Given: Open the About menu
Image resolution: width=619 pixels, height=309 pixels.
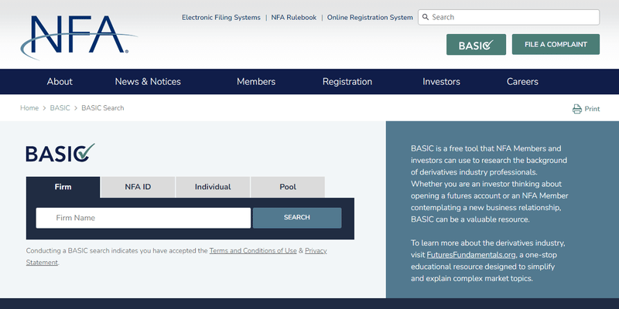Looking at the screenshot, I should (60, 82).
